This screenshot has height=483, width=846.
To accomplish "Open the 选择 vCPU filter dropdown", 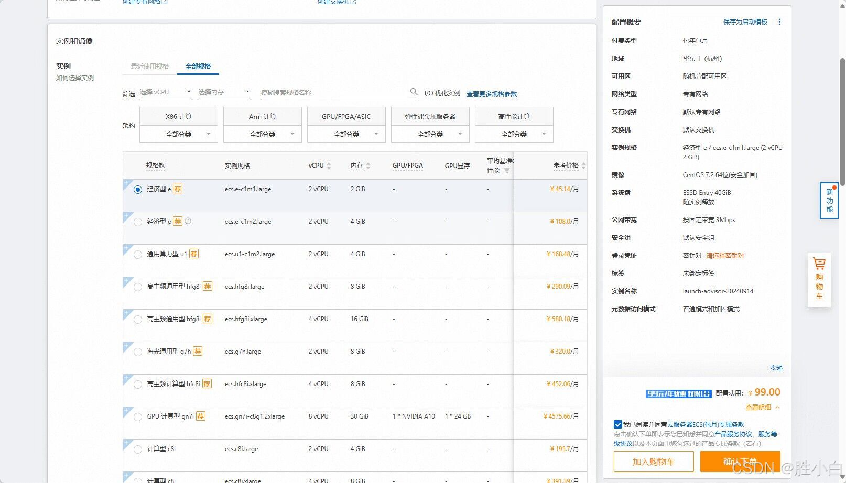I will (x=166, y=92).
